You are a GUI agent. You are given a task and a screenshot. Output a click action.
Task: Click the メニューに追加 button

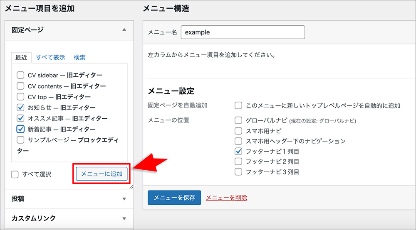click(x=102, y=174)
